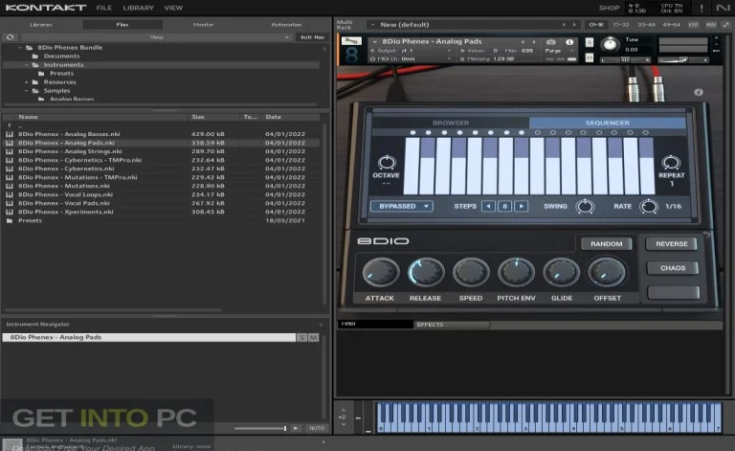Collapse the 8Dio Phenex Bundle folder

point(20,47)
